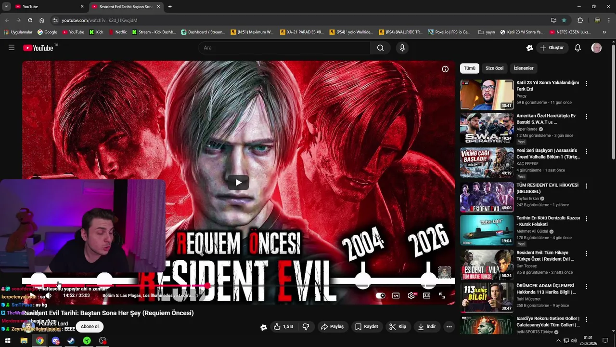Click the Oluştur create button

pyautogui.click(x=552, y=48)
